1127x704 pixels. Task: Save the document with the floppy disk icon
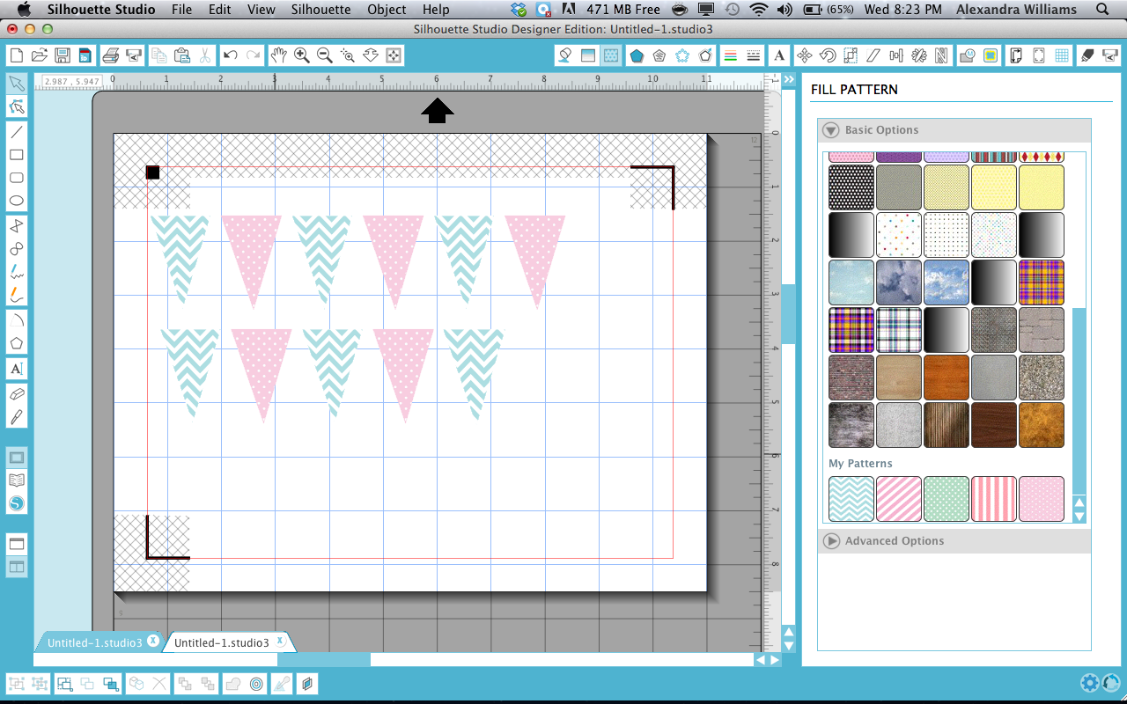coord(63,55)
